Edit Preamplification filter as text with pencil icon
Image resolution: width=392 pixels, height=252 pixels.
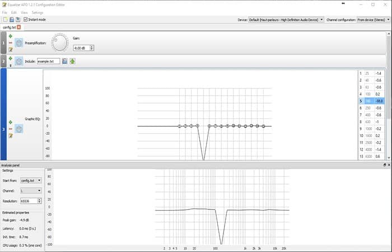pos(11,50)
